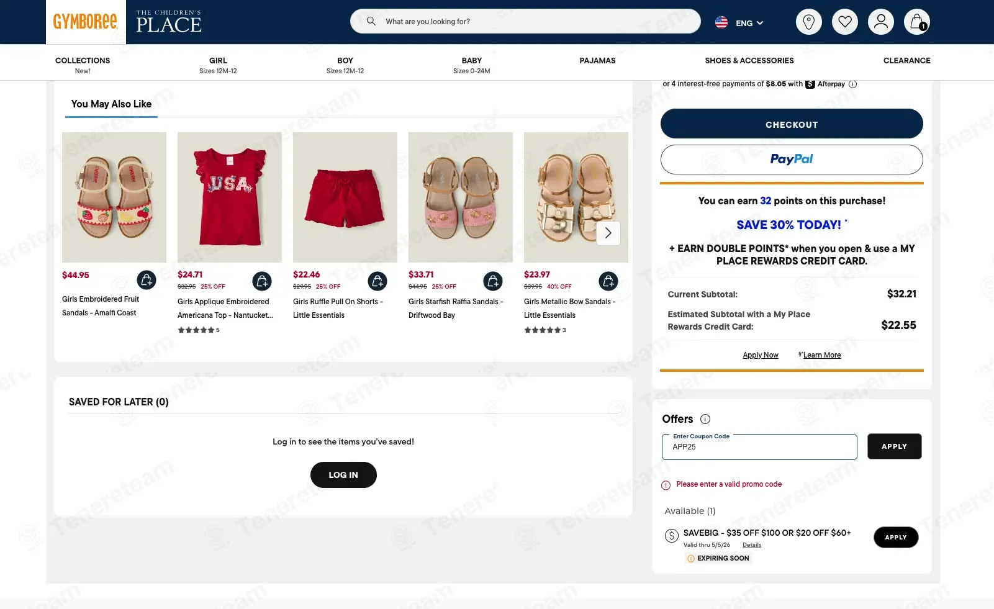Open the Pajamas menu
Viewport: 994px width, 609px height.
pos(597,61)
